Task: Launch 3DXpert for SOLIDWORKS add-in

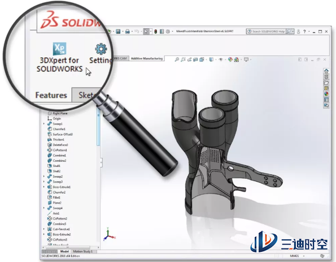Action: (x=59, y=57)
